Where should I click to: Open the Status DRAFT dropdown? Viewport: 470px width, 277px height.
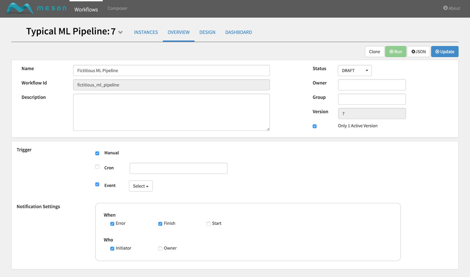pyautogui.click(x=355, y=70)
